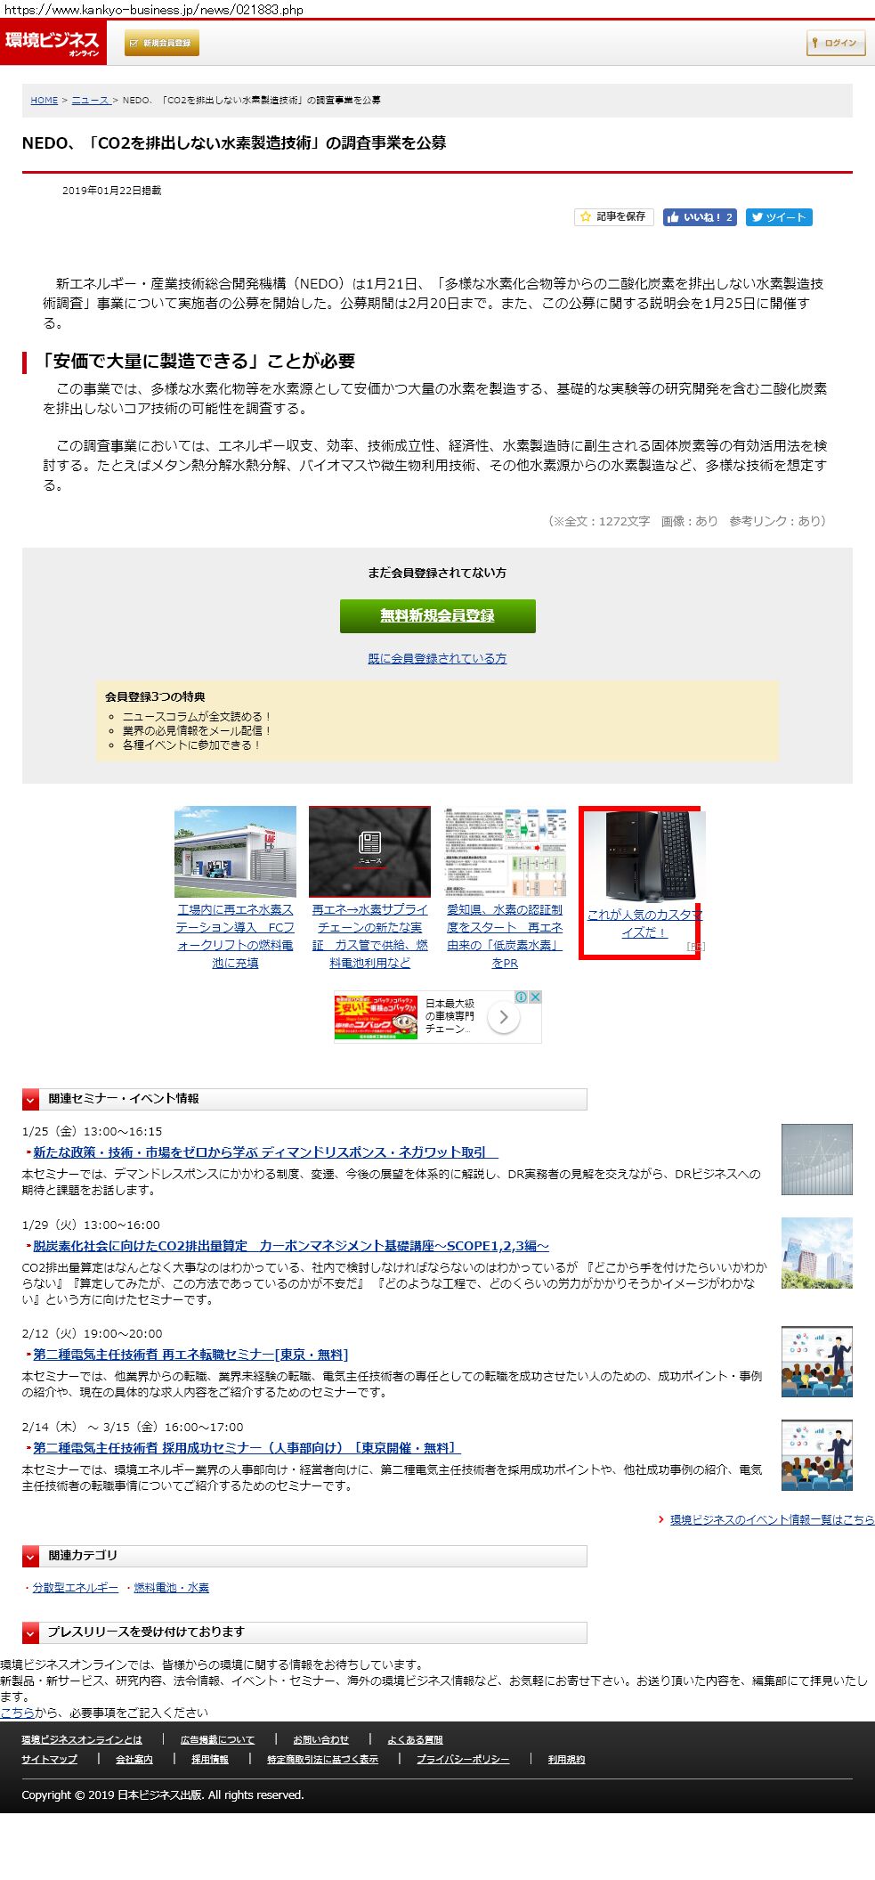Save article with the star 記事を保存 button
Screen dimensions: 875x1880
click(613, 216)
